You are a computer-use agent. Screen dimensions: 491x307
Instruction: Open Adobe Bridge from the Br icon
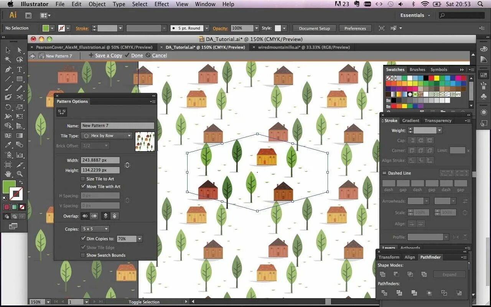(28, 15)
